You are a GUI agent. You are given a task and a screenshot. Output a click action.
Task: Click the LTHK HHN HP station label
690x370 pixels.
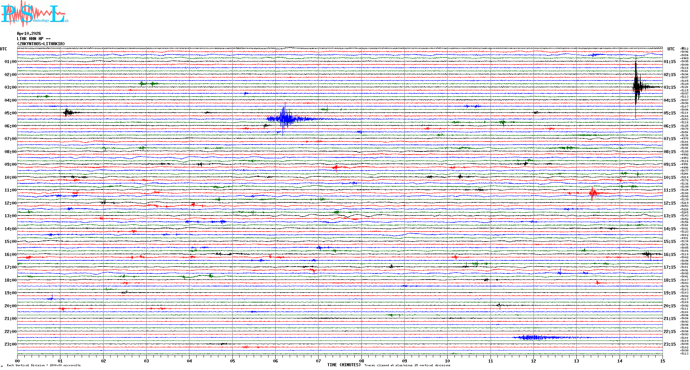click(x=33, y=39)
